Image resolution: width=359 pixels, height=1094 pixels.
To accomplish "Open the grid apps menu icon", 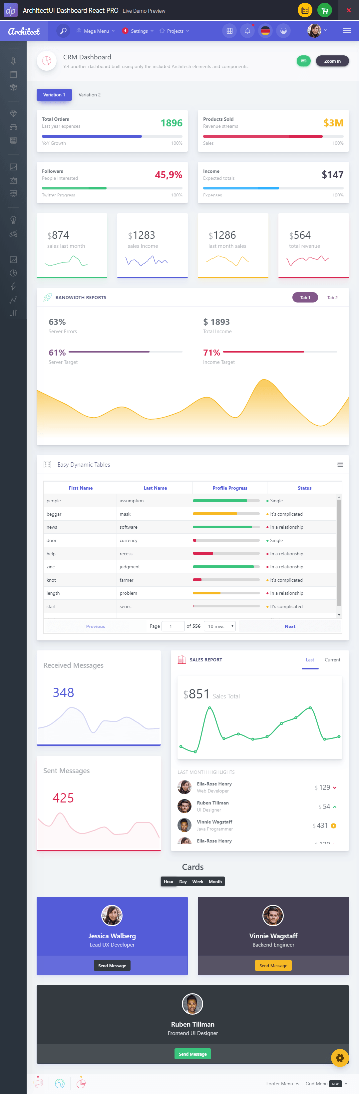I will coord(229,31).
